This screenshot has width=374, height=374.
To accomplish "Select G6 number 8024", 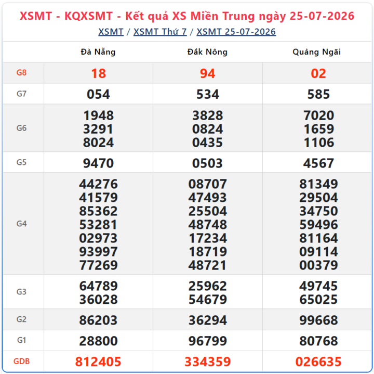I will coord(98,143).
